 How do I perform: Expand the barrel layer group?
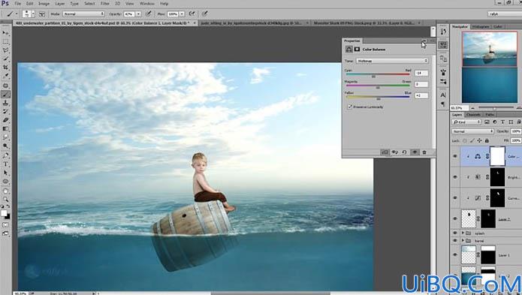coord(463,240)
